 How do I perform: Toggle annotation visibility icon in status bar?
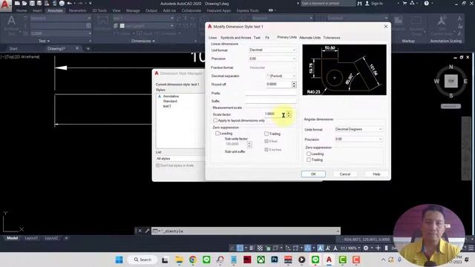click(x=321, y=248)
